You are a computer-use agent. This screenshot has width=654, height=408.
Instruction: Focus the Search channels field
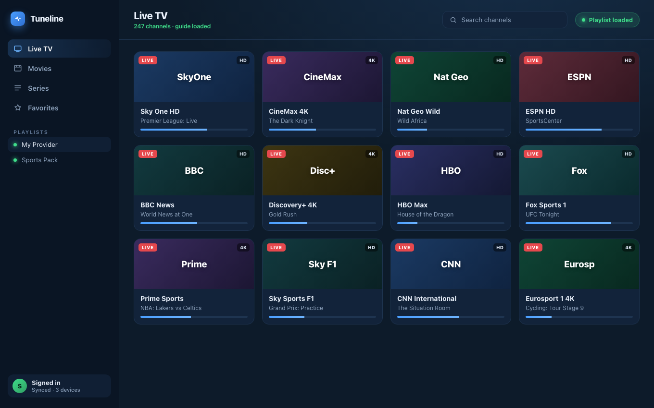(x=504, y=20)
